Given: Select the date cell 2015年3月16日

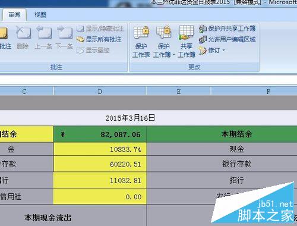Looking at the screenshot, I should (x=130, y=118).
